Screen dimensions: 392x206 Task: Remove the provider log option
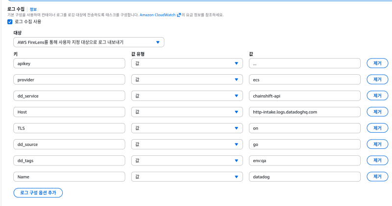pyautogui.click(x=377, y=79)
